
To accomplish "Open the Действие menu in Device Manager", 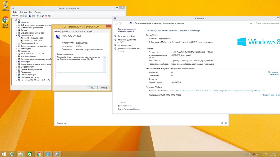I will point(23,12).
